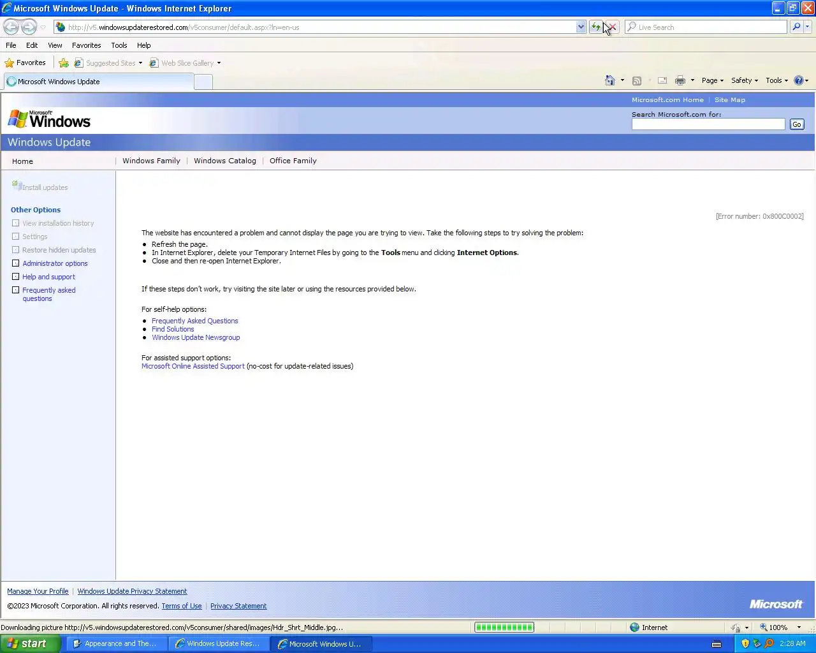Click the Go search button
This screenshot has height=653, width=816.
[x=796, y=124]
